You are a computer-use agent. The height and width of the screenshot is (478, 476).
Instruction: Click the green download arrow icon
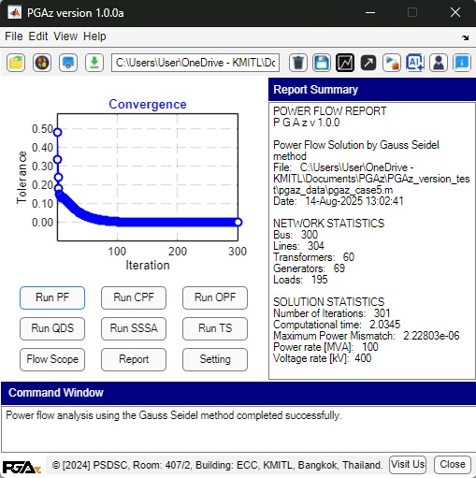coord(94,63)
